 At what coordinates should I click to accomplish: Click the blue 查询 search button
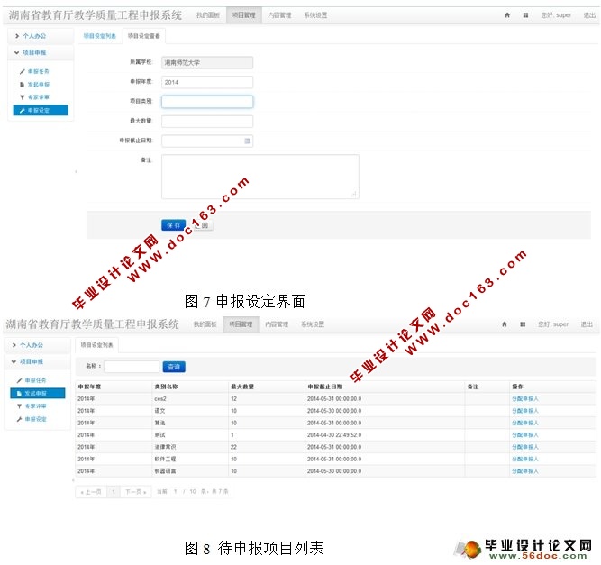[174, 367]
